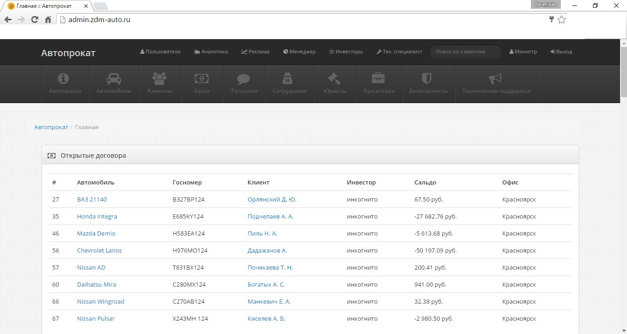Click the Инвестор column header

click(x=361, y=182)
